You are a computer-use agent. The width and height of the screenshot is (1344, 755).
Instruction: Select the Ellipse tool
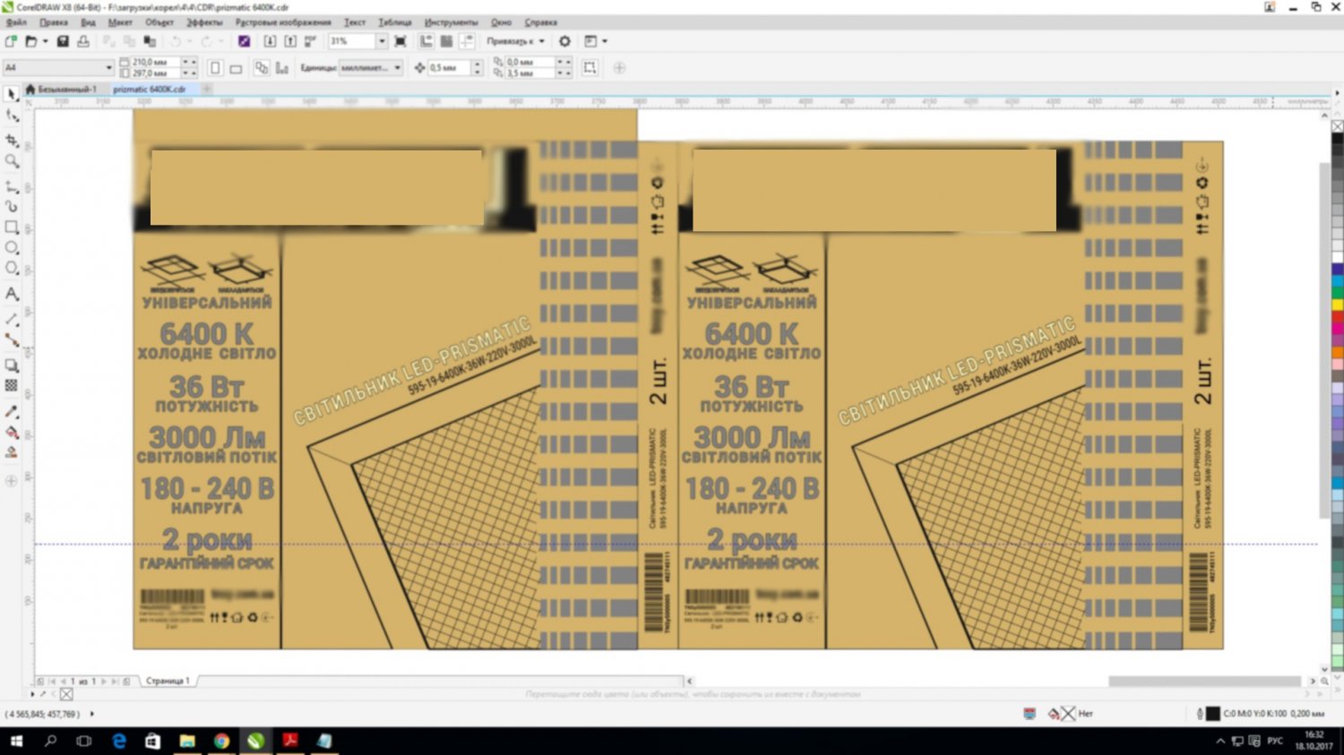click(12, 248)
